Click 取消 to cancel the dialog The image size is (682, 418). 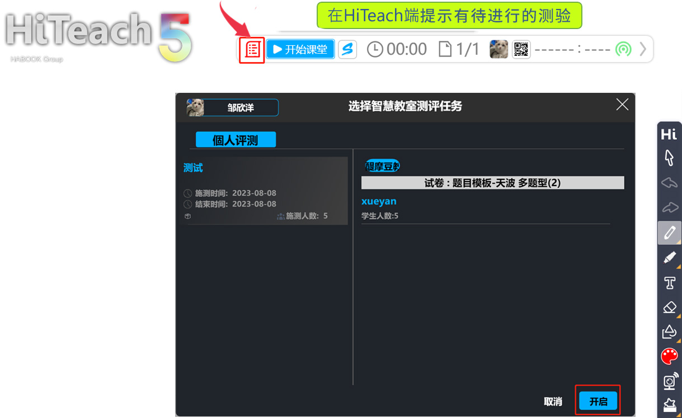pyautogui.click(x=553, y=401)
